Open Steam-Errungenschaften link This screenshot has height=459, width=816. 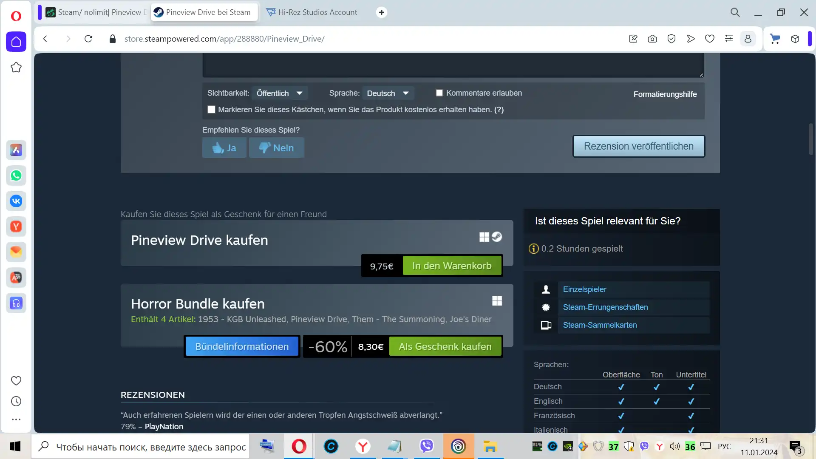(x=605, y=307)
